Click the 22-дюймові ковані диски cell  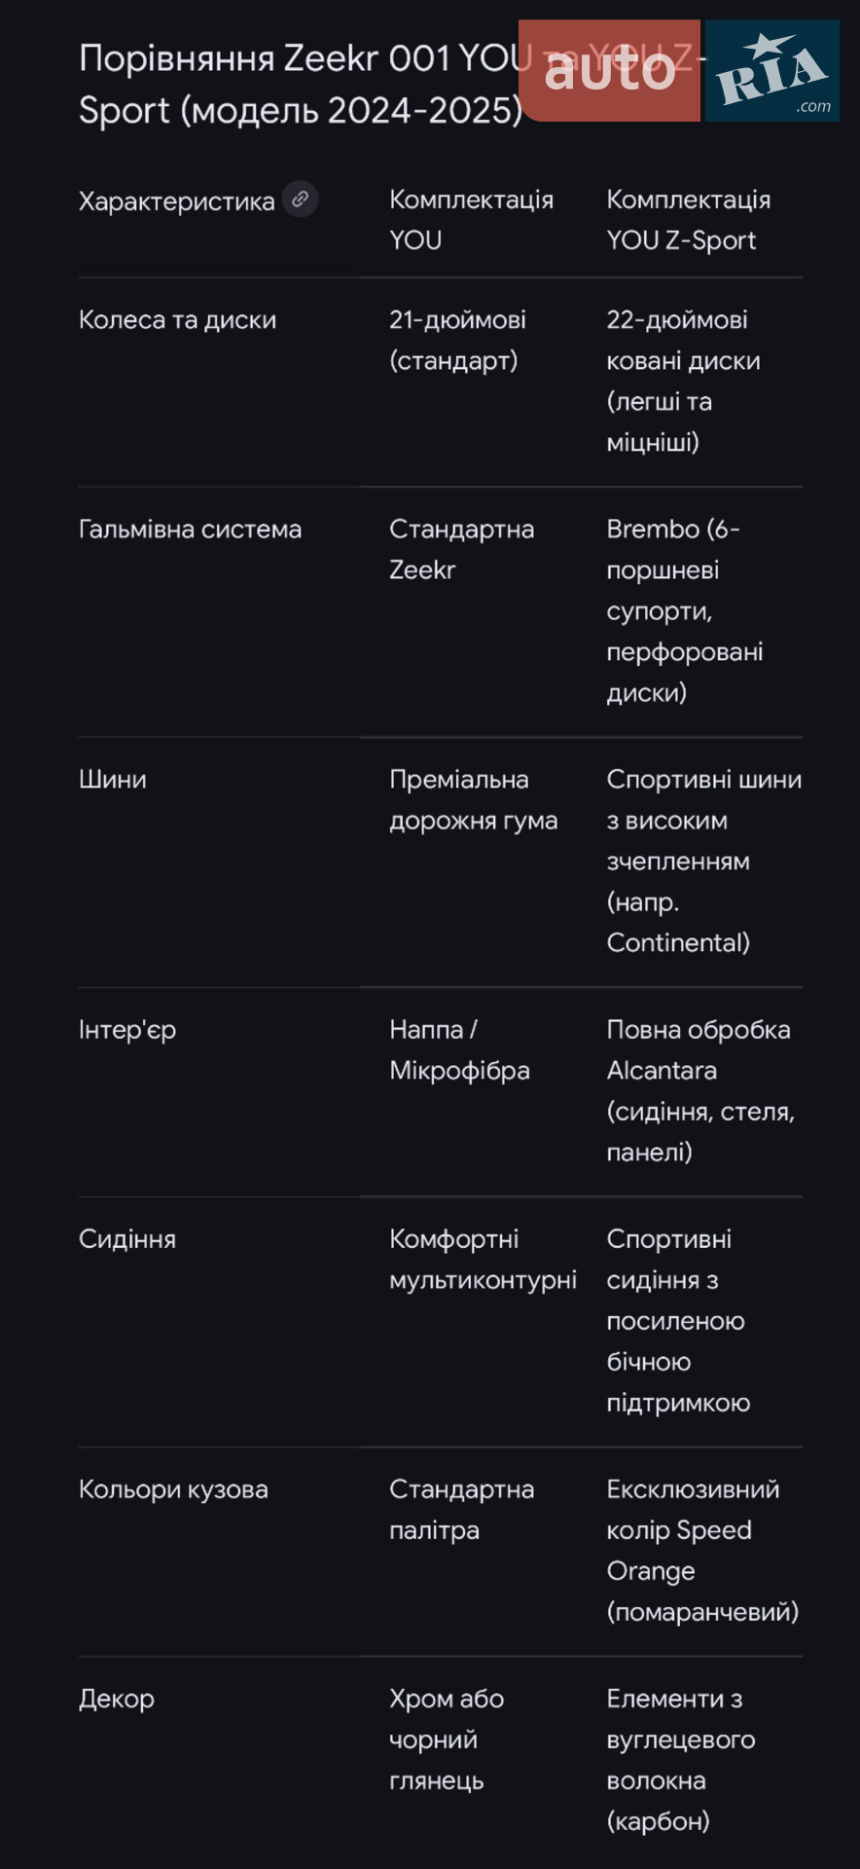point(683,381)
